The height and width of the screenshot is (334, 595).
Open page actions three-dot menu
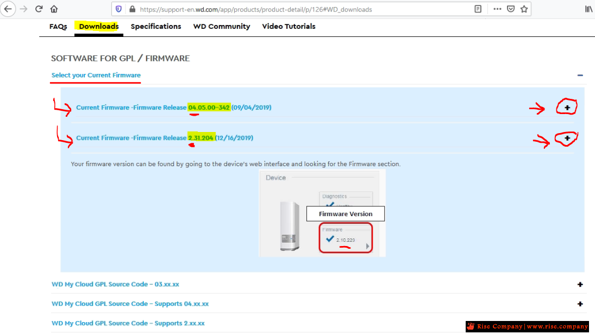tap(497, 9)
